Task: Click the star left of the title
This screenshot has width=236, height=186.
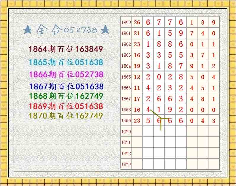Action: pos(28,30)
